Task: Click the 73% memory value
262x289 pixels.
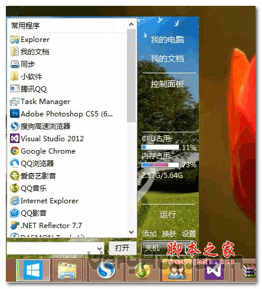Action: 189,165
